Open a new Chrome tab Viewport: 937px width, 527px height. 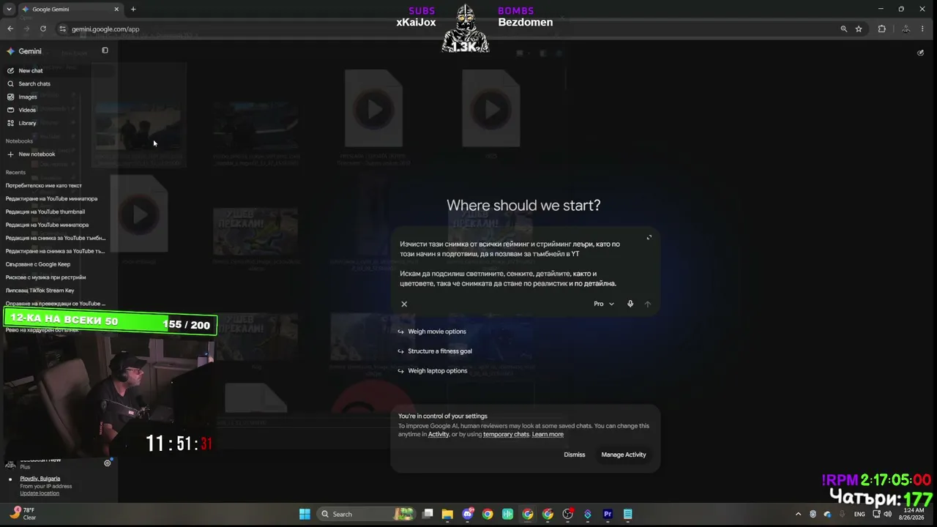point(133,10)
